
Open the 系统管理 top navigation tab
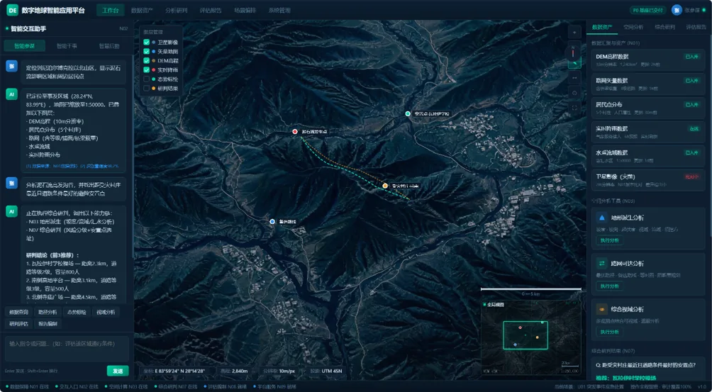(x=279, y=10)
